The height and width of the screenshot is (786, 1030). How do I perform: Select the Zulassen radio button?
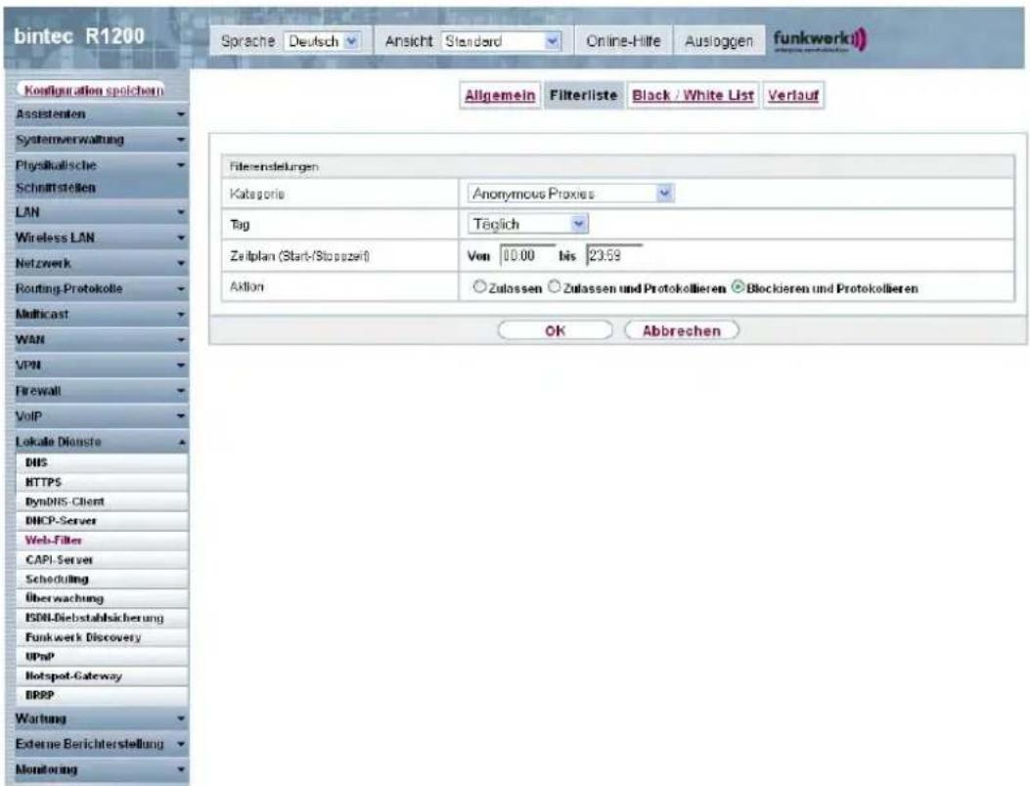480,287
